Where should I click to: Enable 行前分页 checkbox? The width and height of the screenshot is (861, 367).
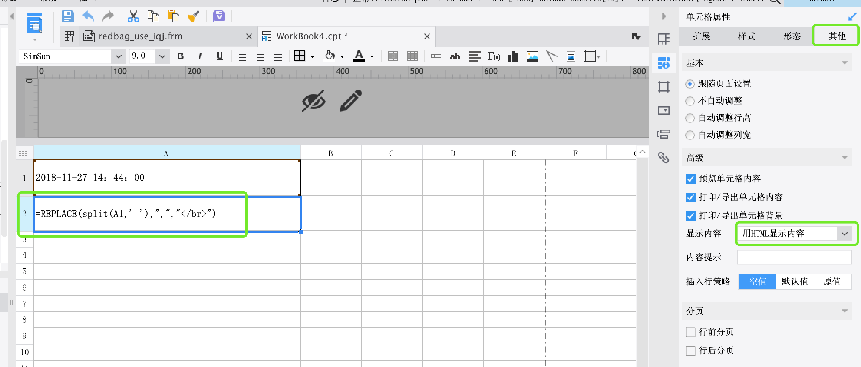[x=690, y=332]
